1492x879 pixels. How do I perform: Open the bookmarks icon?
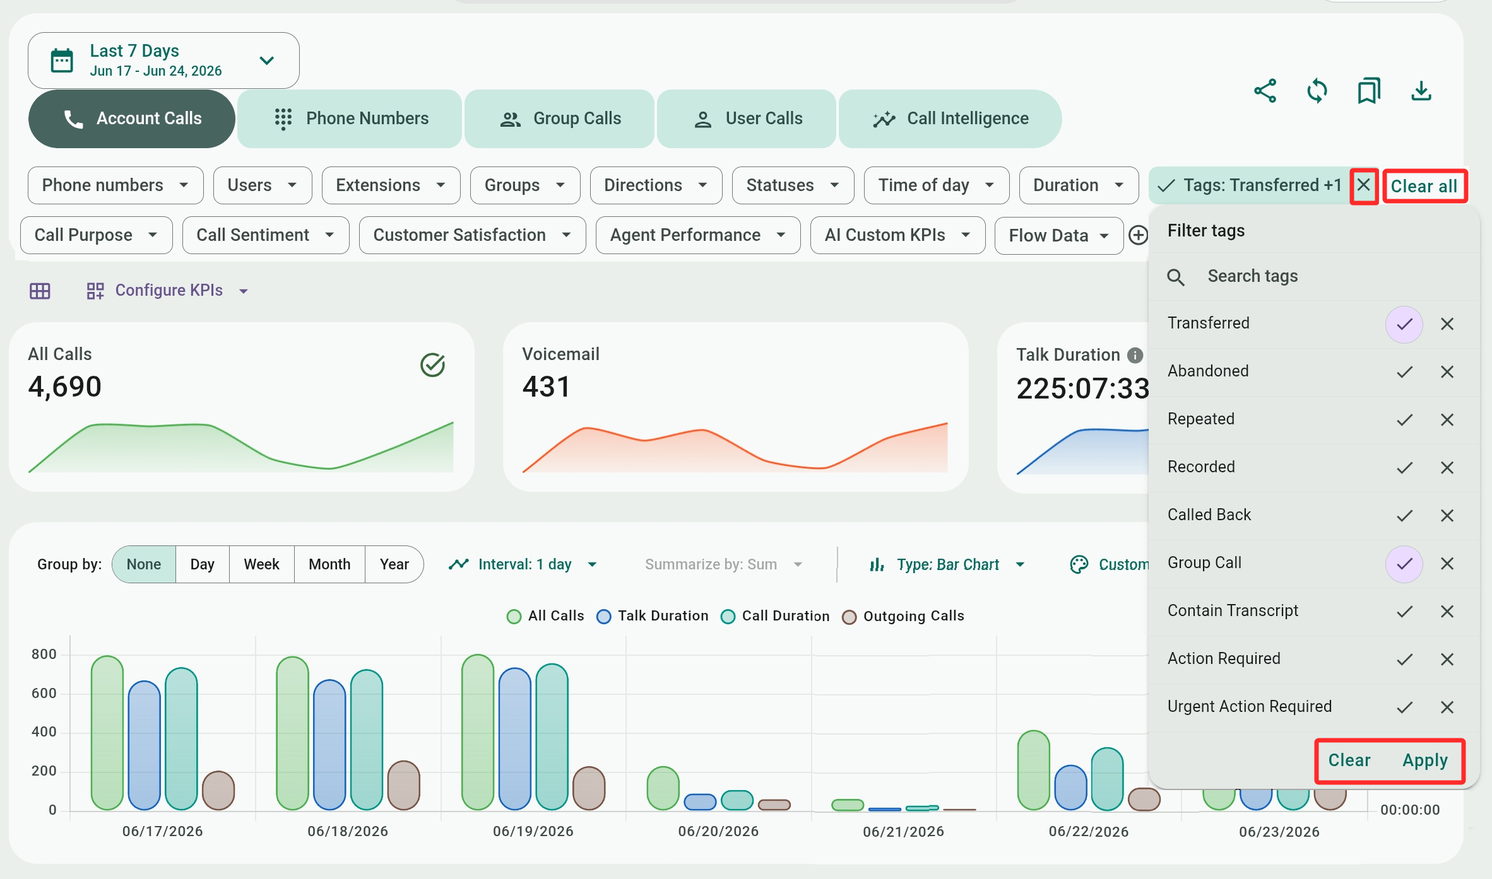pyautogui.click(x=1369, y=91)
